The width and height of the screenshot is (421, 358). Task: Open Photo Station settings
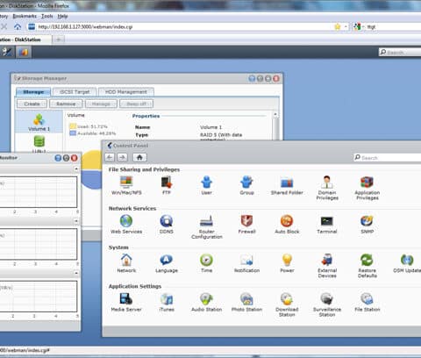246,302
